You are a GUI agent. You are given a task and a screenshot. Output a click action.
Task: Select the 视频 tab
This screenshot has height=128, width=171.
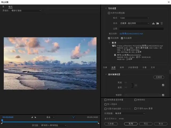[113, 67]
